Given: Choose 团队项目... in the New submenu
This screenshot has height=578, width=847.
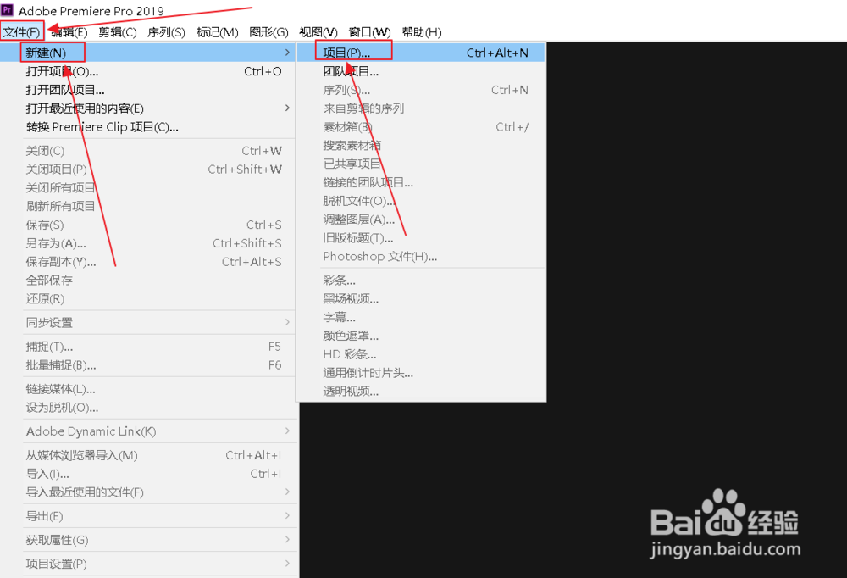Looking at the screenshot, I should (421, 71).
